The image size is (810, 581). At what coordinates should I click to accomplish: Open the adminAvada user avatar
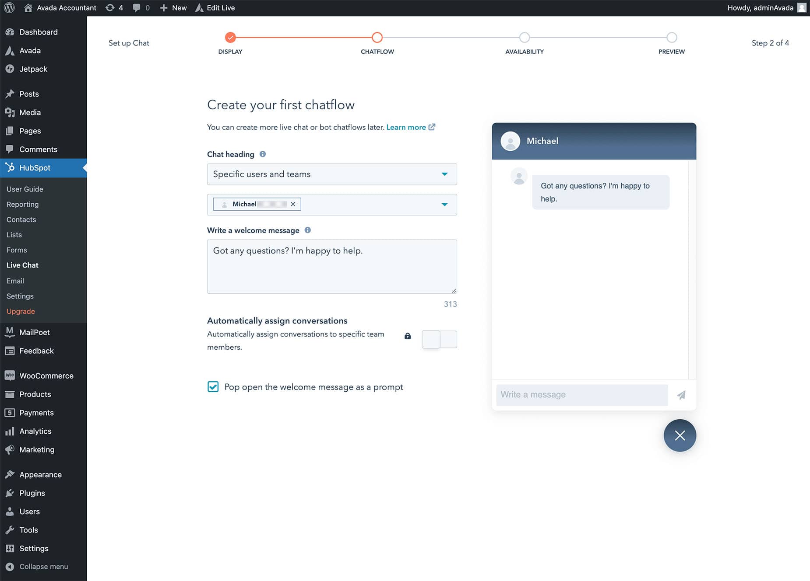[802, 8]
